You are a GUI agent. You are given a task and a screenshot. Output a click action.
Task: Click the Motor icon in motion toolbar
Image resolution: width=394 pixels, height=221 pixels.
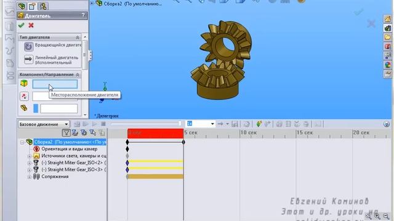point(279,124)
